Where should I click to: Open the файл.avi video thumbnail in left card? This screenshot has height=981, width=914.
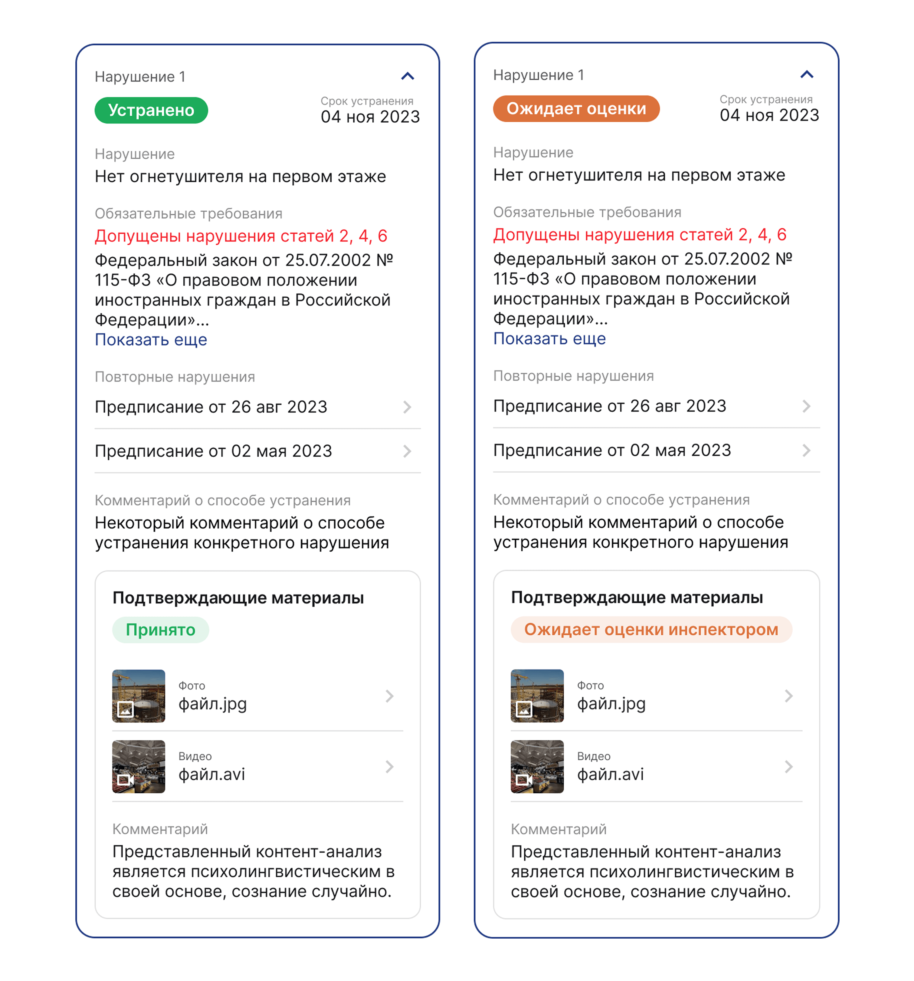(139, 766)
